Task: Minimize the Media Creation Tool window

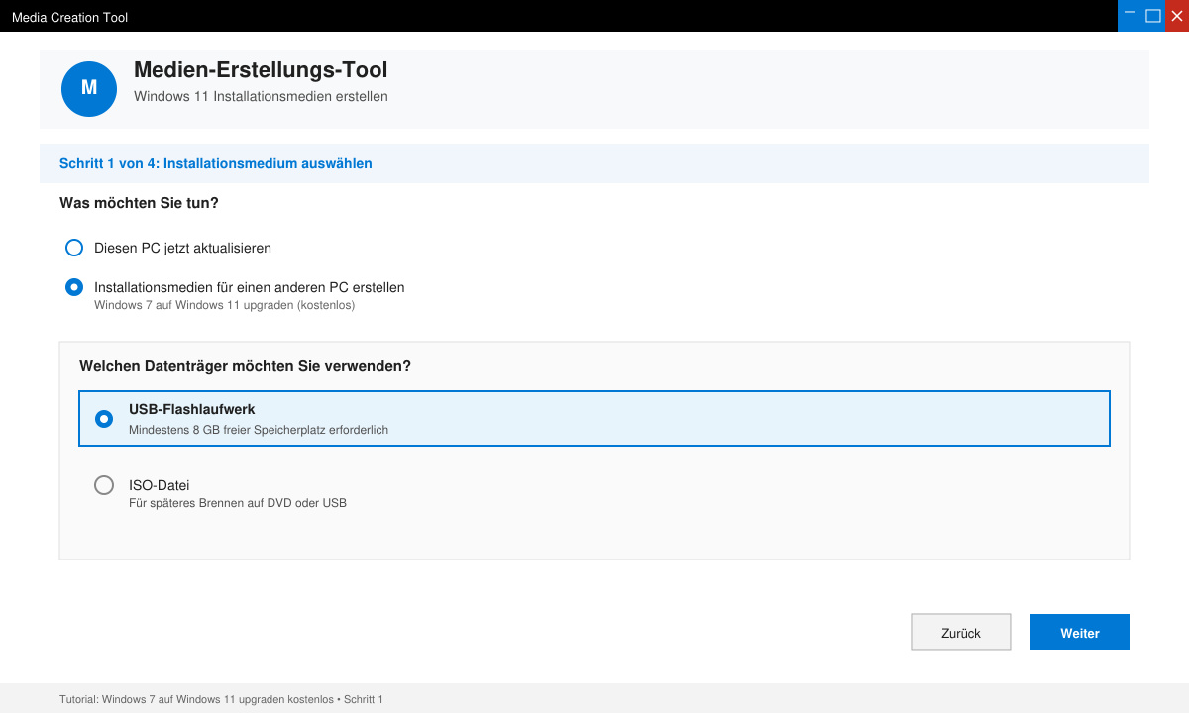Action: coord(1129,16)
